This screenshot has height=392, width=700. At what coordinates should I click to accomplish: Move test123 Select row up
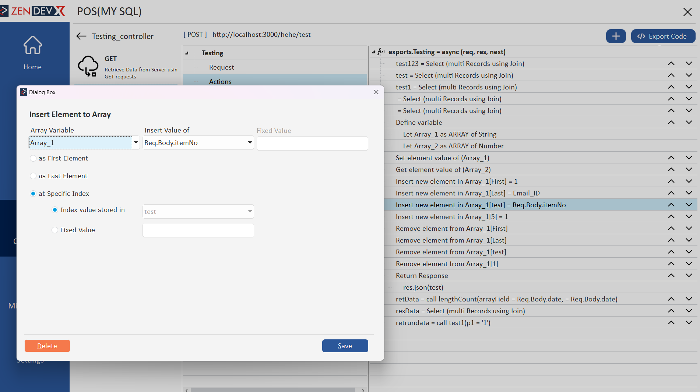pyautogui.click(x=671, y=64)
